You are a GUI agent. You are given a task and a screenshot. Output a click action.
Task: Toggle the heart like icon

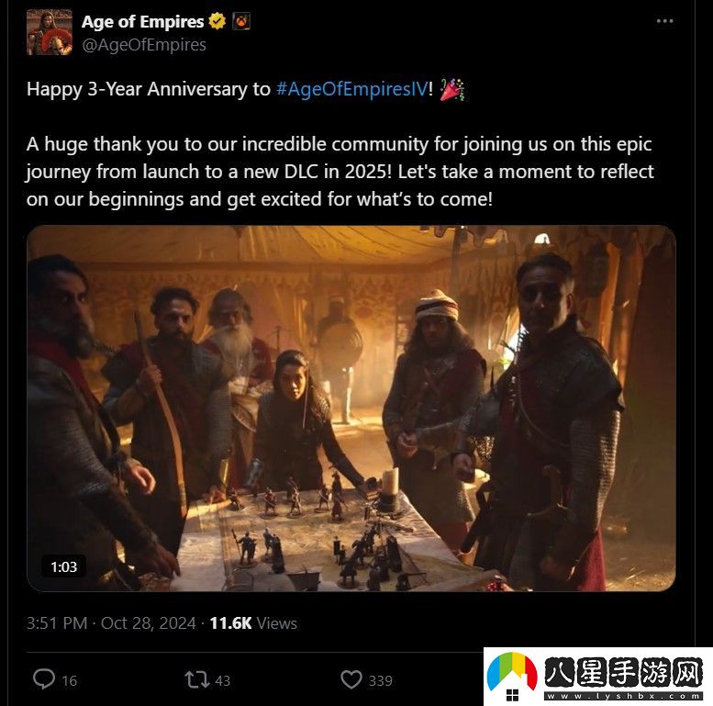click(x=351, y=680)
